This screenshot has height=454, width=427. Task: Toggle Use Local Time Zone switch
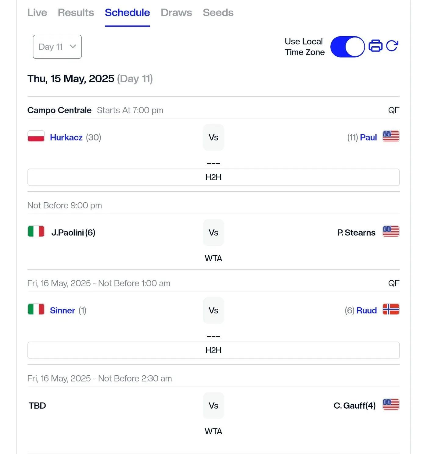pos(347,47)
